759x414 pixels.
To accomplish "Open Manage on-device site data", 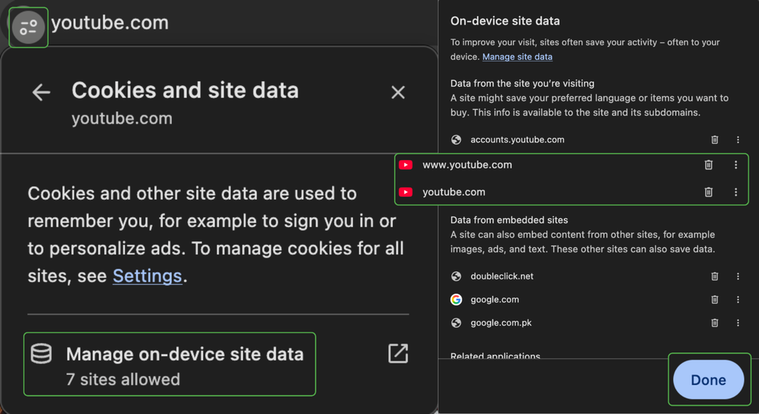I will (170, 364).
